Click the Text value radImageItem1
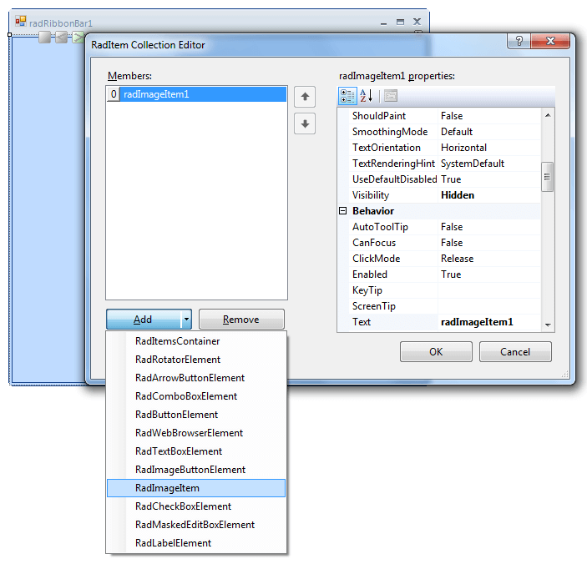The width and height of the screenshot is (587, 564). (x=477, y=322)
